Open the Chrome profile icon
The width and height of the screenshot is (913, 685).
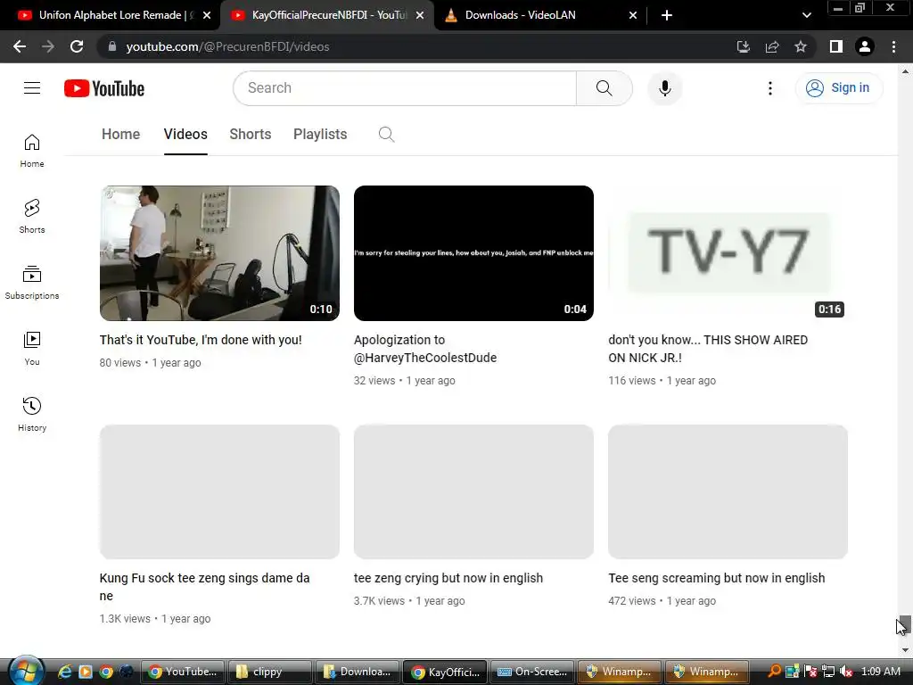tap(865, 46)
